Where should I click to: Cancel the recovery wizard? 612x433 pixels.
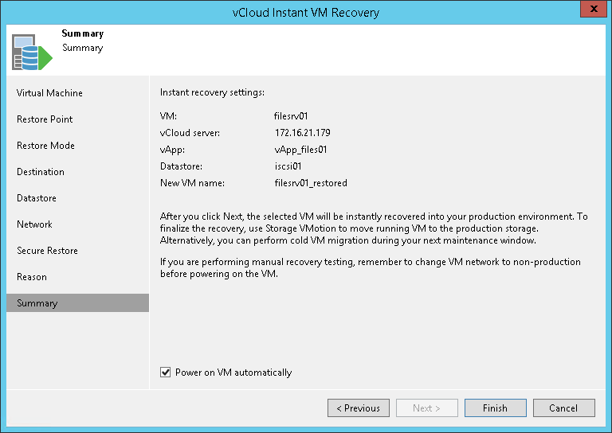point(563,408)
